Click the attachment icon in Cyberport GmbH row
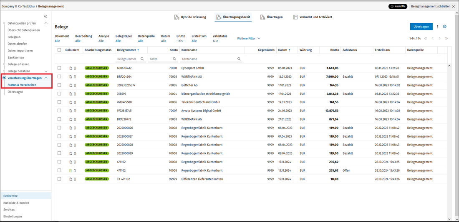This screenshot has height=222, width=459. [x=75, y=68]
